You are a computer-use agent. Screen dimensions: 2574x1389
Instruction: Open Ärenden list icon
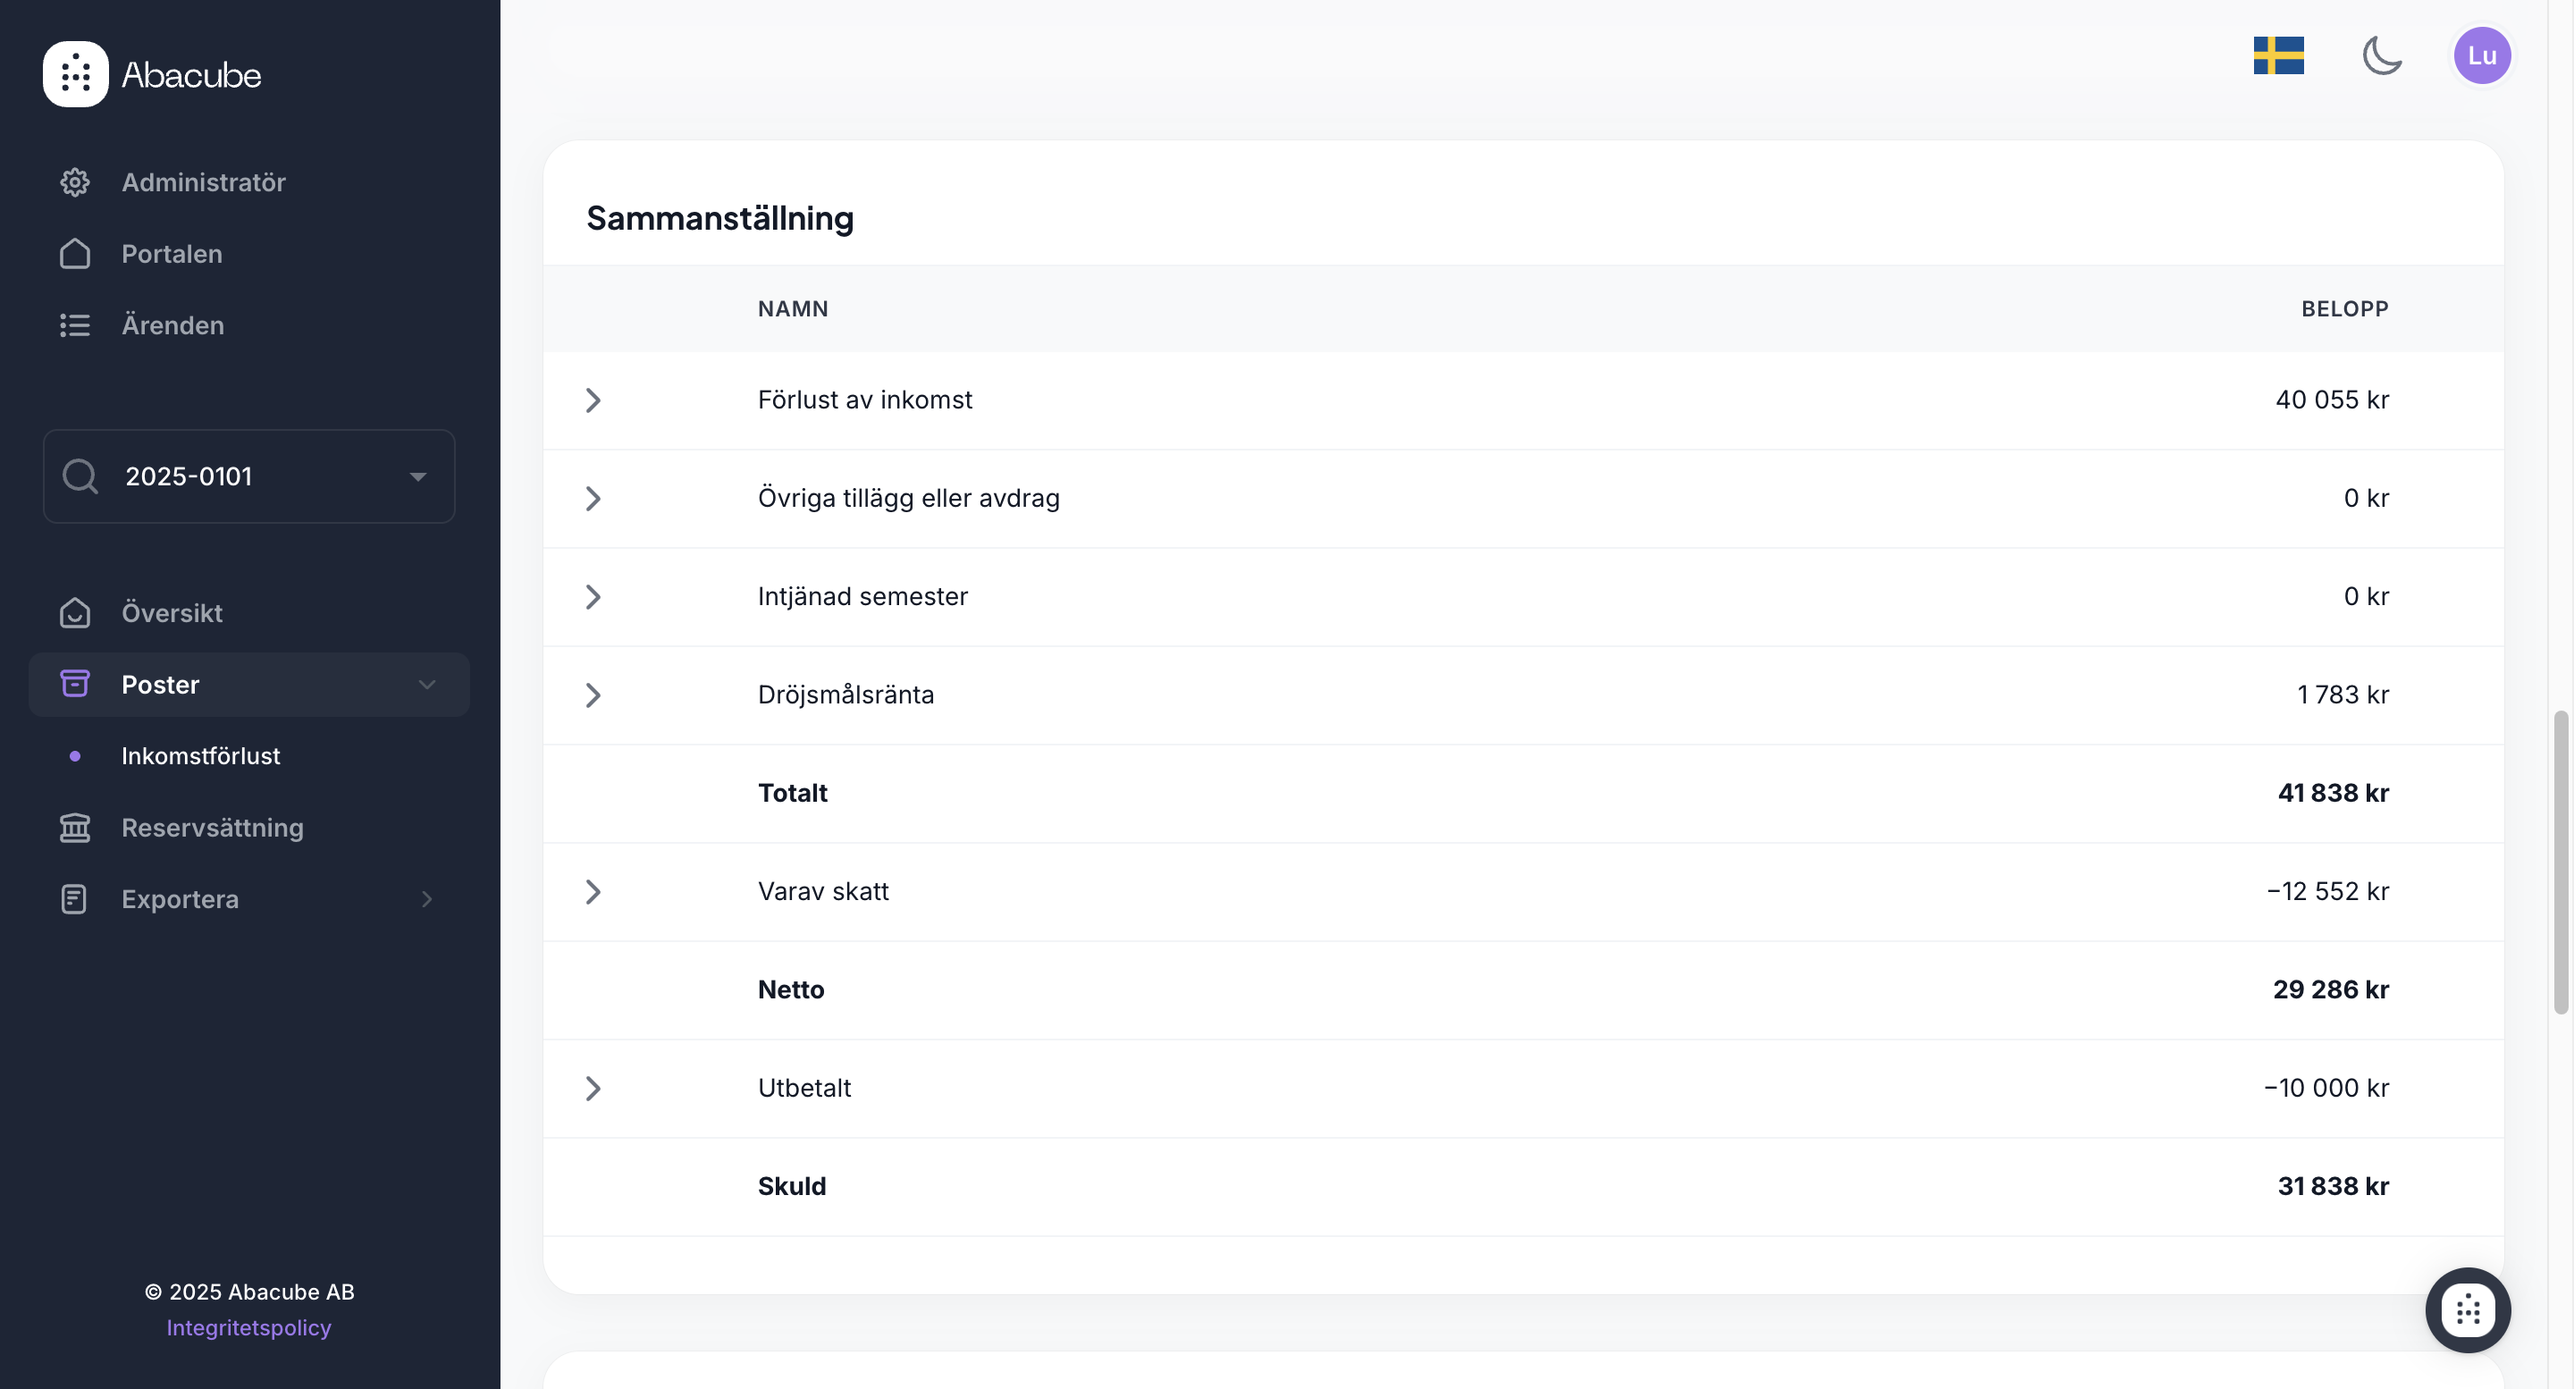pyautogui.click(x=75, y=325)
